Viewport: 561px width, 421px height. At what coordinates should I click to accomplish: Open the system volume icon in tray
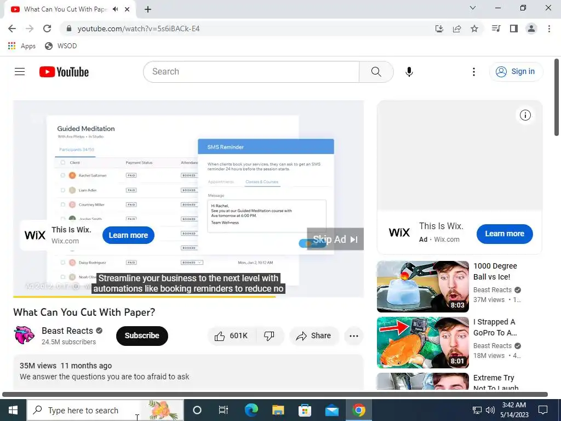[x=490, y=410]
